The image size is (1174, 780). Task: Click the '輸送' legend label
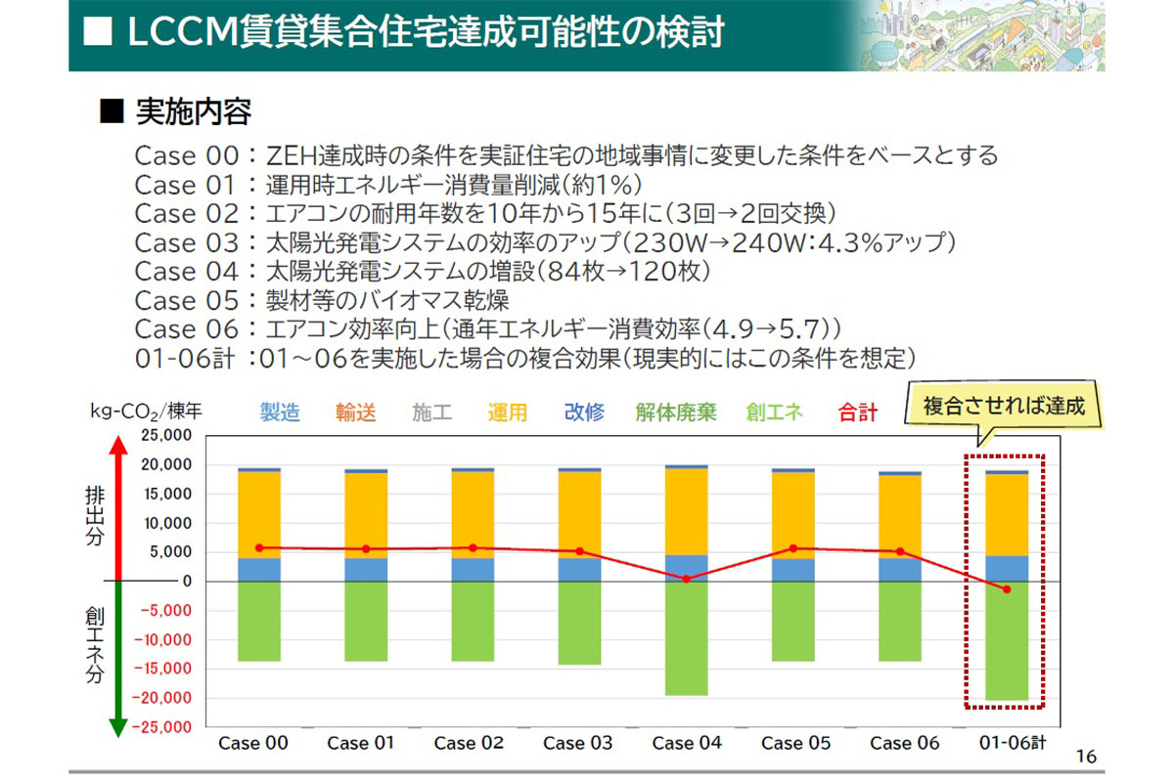(355, 412)
